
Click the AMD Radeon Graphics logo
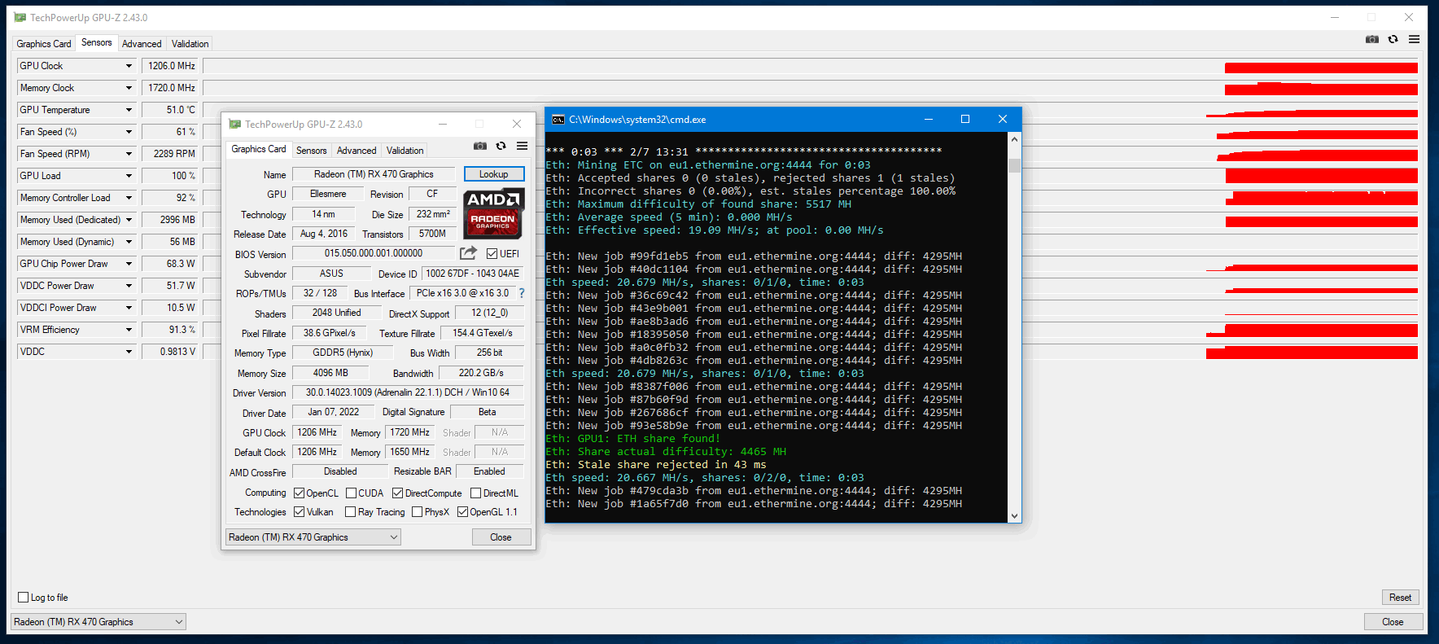tap(493, 213)
